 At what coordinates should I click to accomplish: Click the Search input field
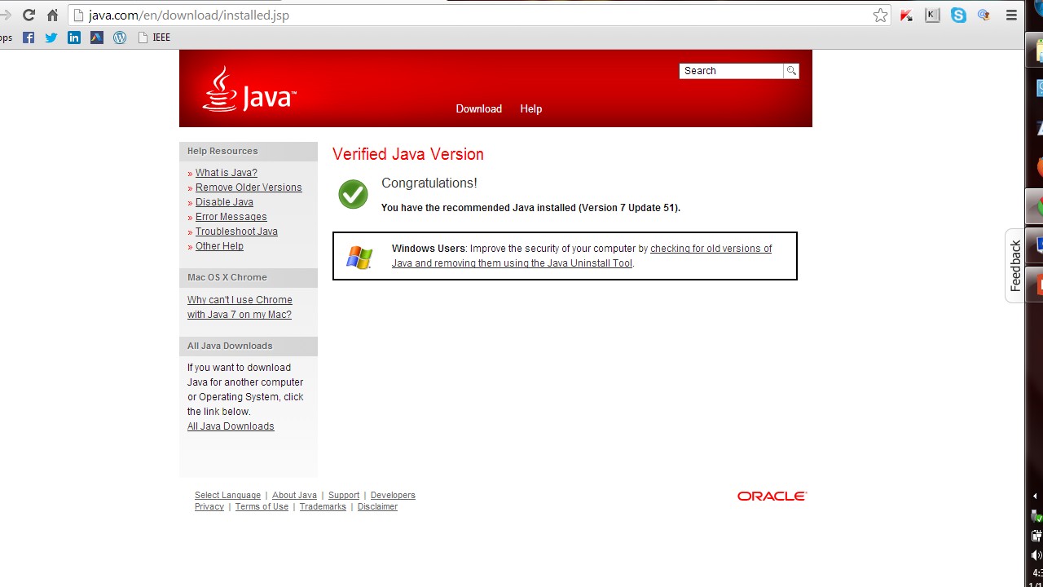pyautogui.click(x=731, y=71)
